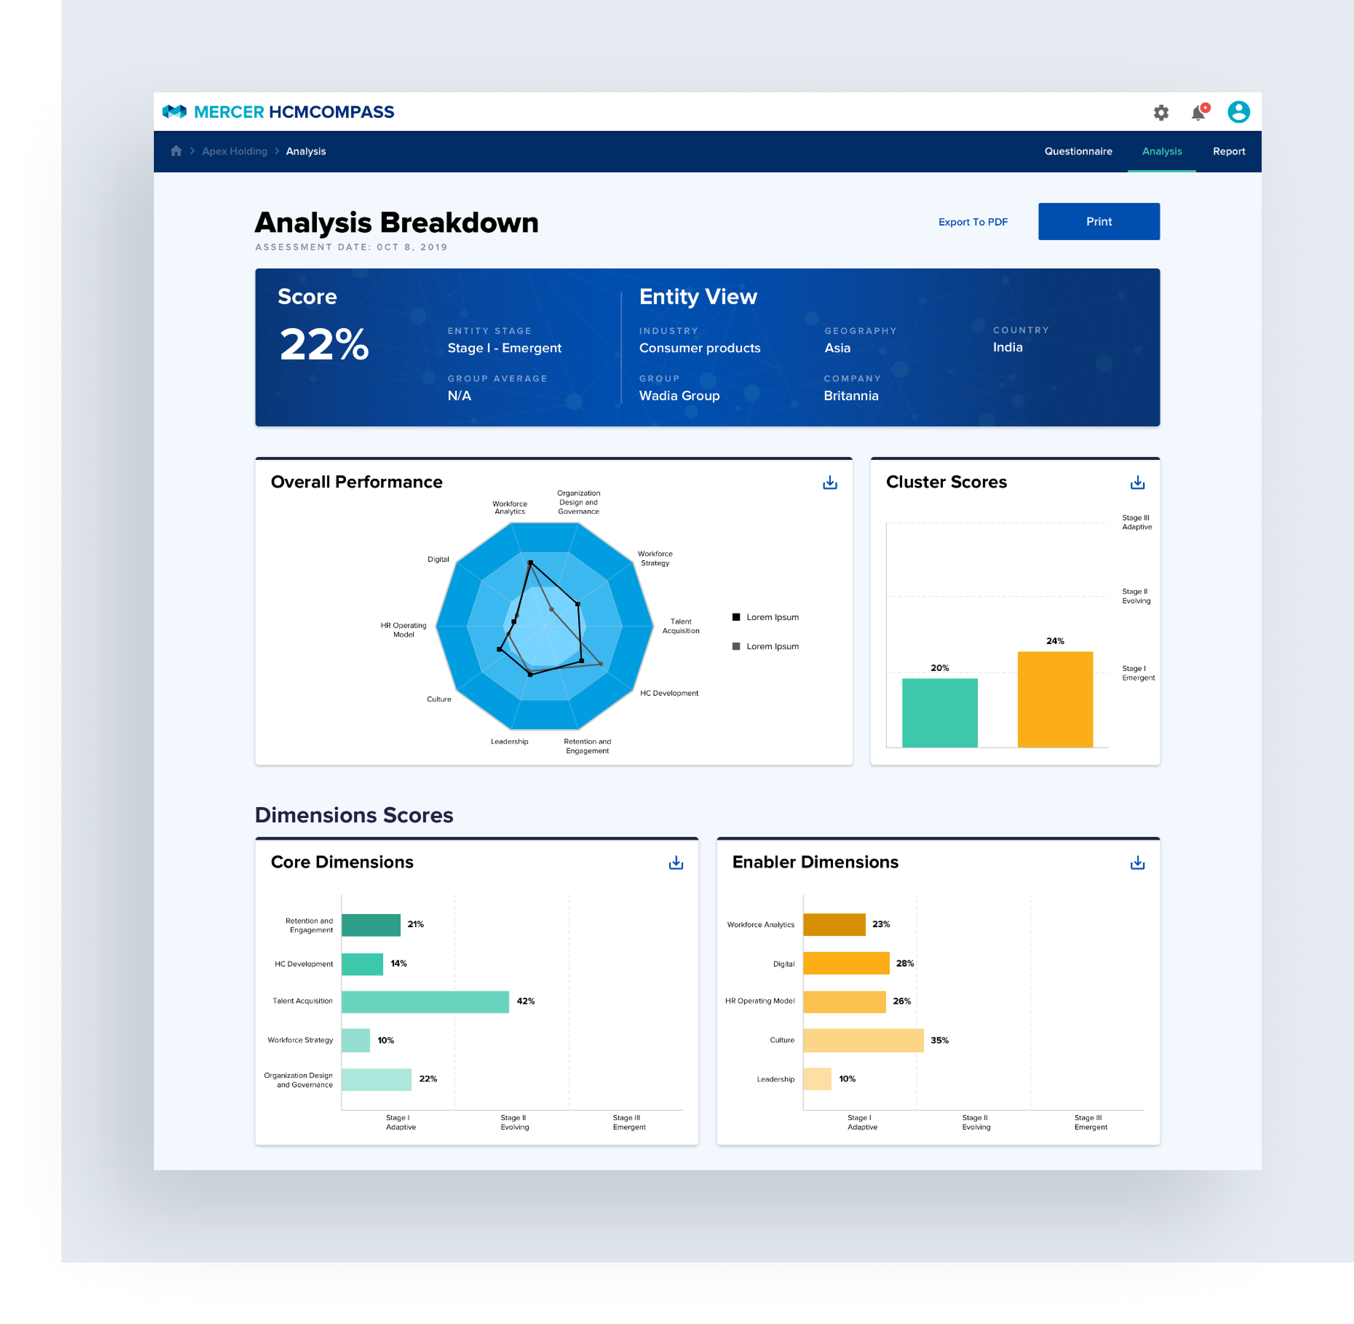Click the Analysis breadcrumb item

306,152
